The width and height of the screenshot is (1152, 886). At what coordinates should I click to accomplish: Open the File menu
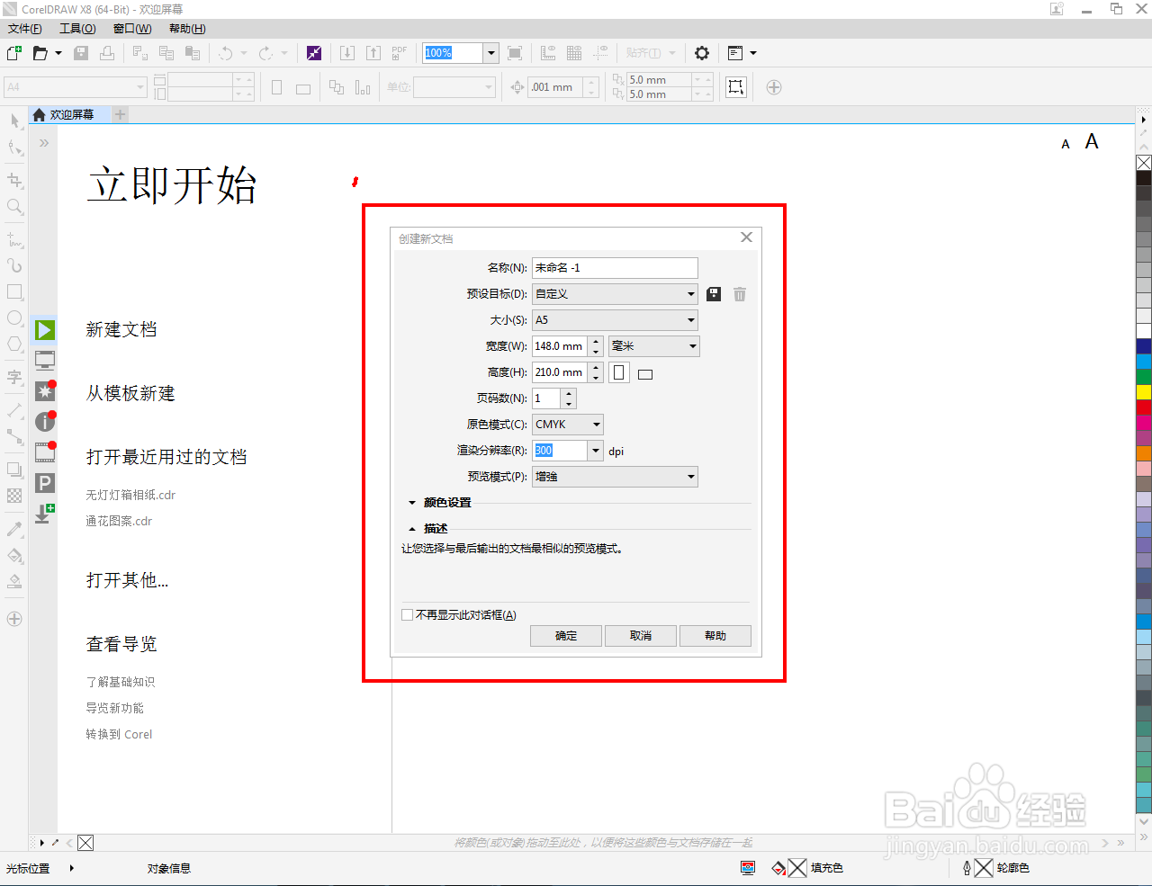(25, 29)
